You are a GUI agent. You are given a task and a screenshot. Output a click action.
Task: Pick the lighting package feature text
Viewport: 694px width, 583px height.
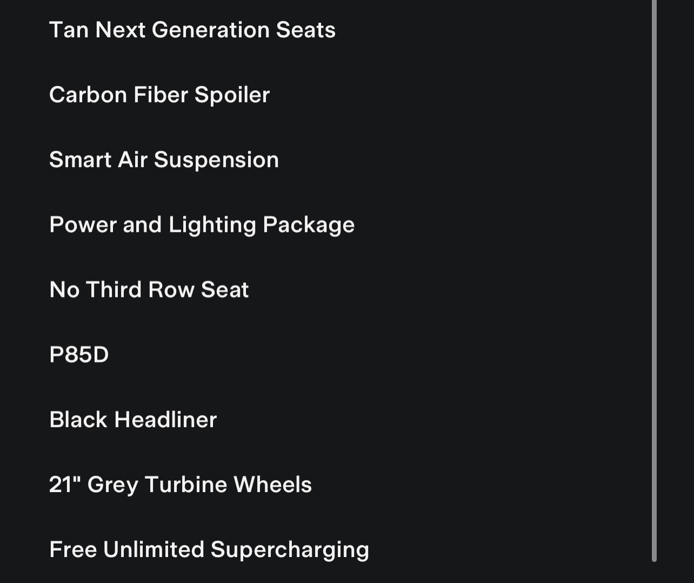coord(202,224)
